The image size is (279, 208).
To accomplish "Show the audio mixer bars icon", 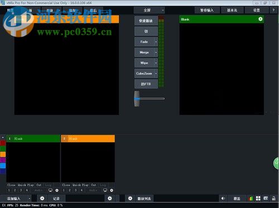I will 251,199.
